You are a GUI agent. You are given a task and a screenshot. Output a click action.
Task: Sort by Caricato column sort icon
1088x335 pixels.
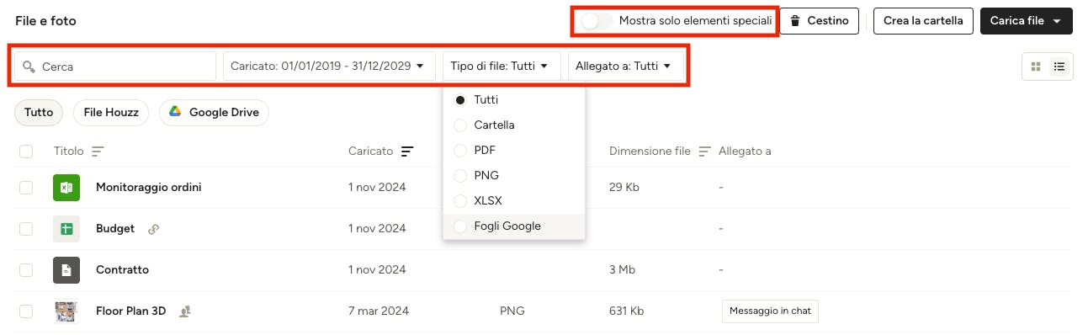407,152
